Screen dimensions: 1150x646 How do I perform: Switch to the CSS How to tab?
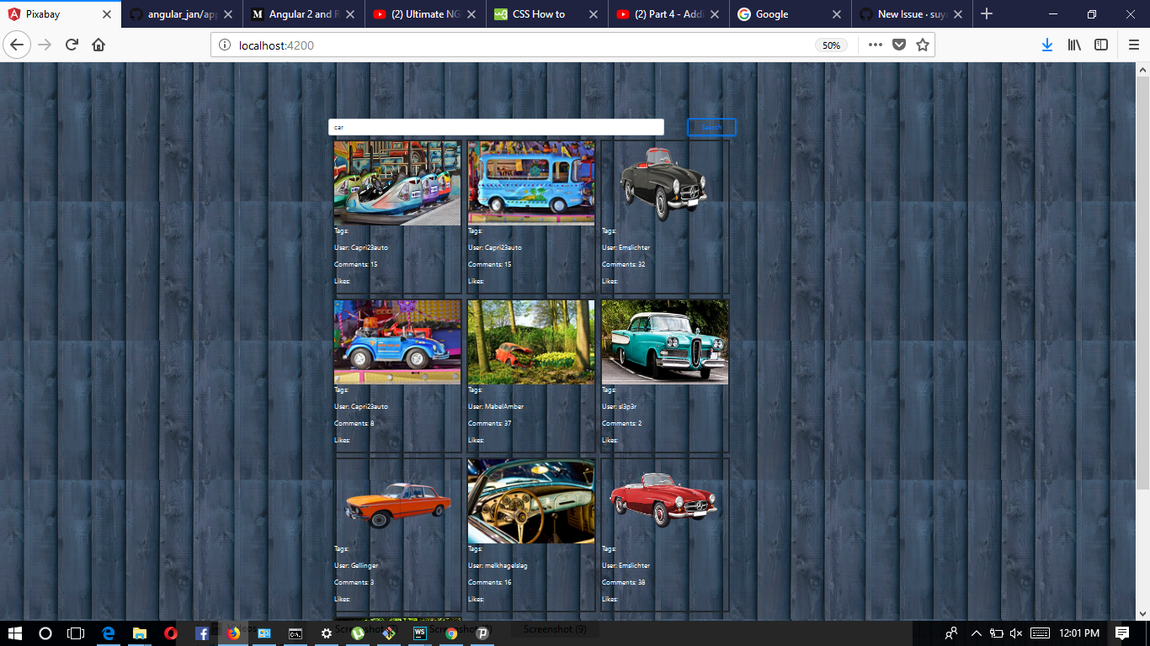coord(539,13)
